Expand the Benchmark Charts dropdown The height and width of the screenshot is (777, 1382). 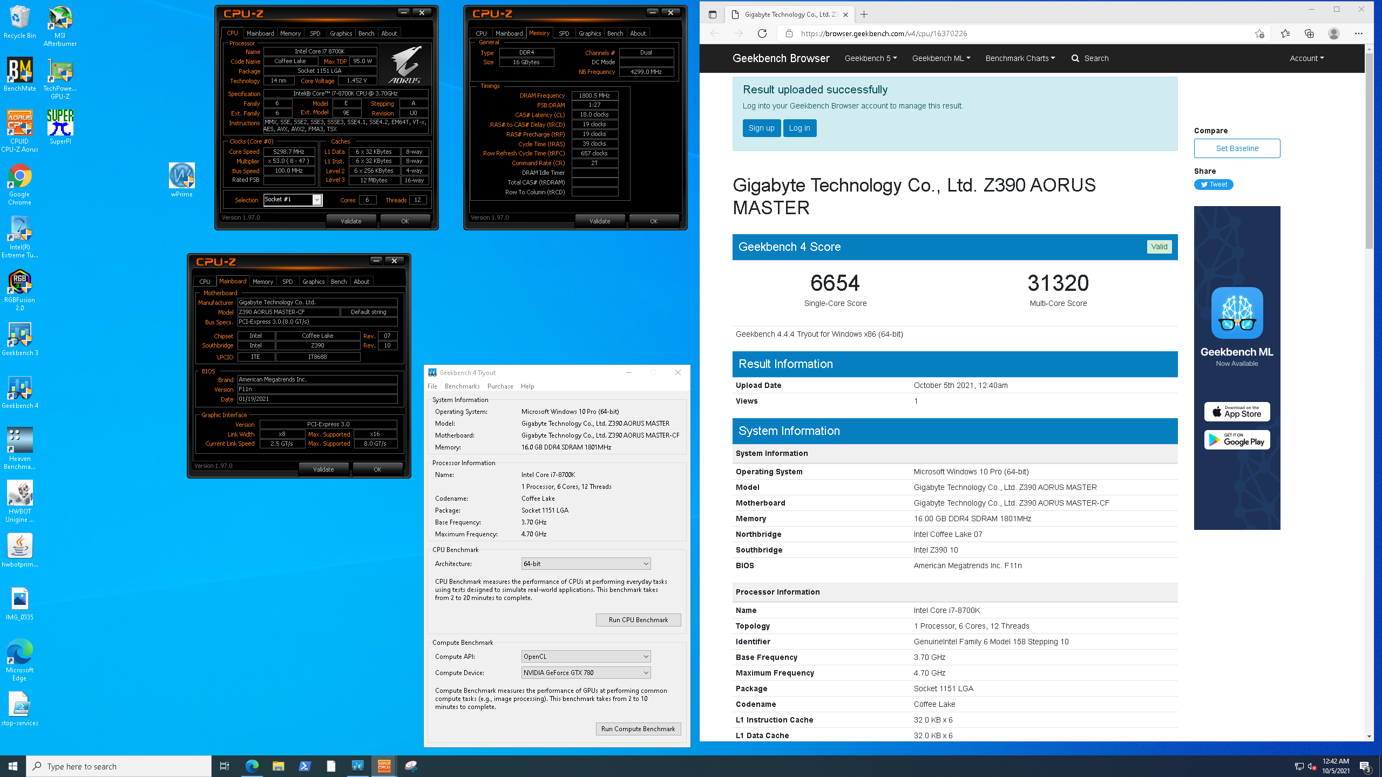(1020, 58)
